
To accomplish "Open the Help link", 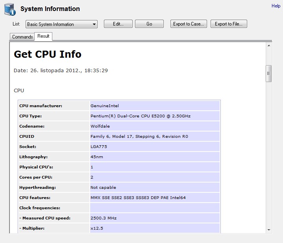I will 276,6.
